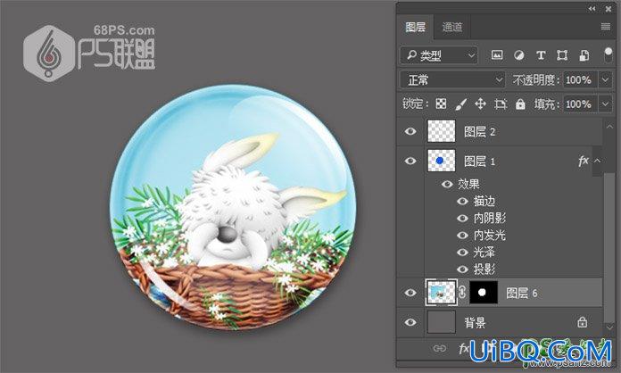The image size is (621, 373).
Task: Filter layers by pixel image icon
Action: point(497,55)
